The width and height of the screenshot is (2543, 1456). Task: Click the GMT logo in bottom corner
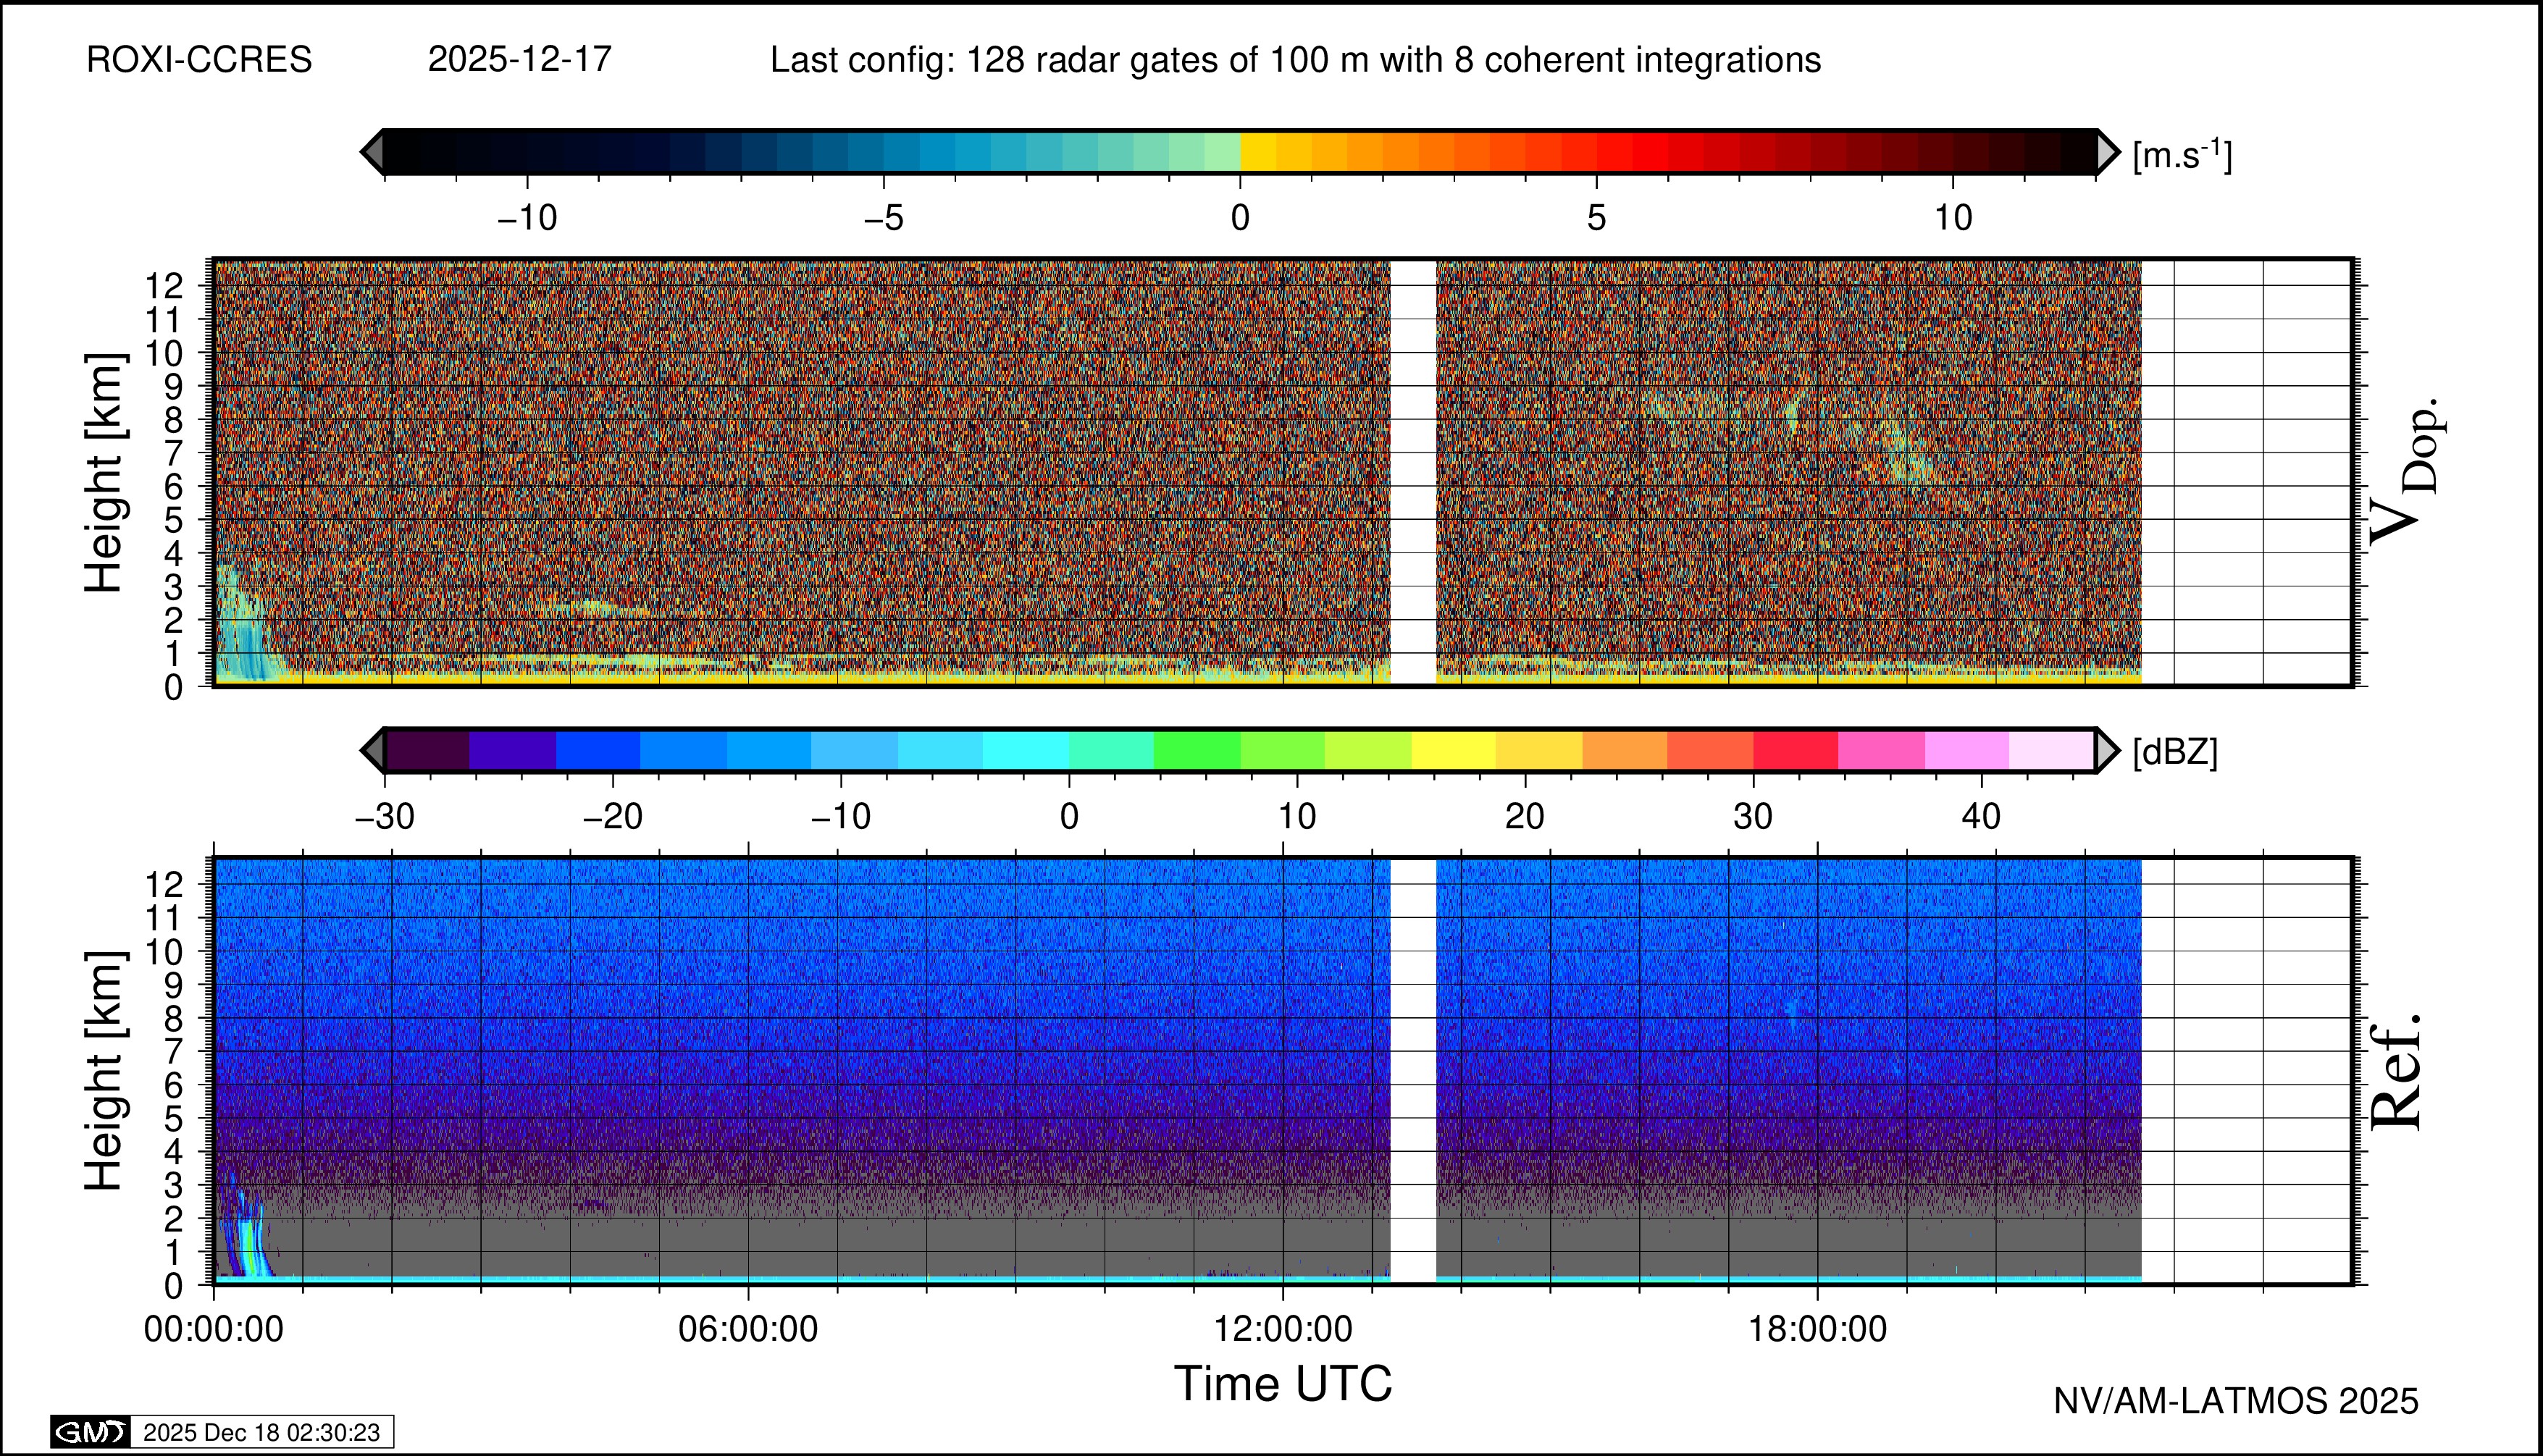90,1432
